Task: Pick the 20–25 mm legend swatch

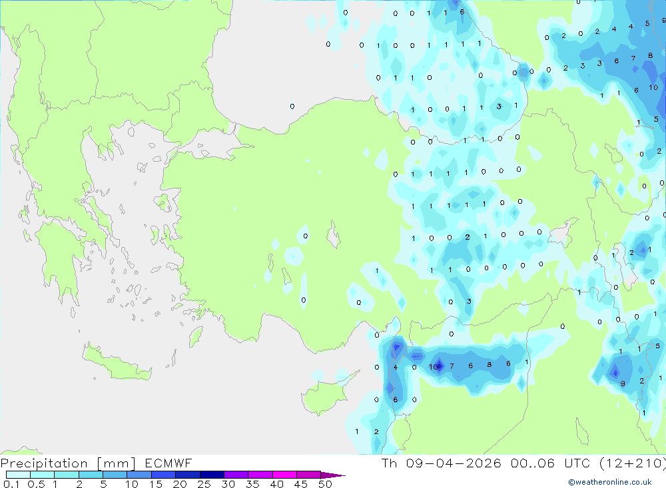Action: [x=187, y=475]
